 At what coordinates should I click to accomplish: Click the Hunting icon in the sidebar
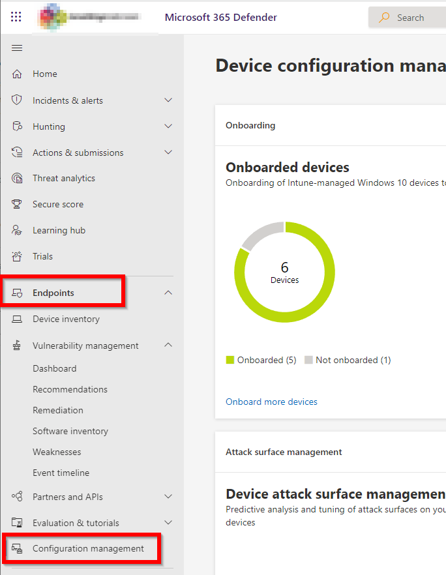coord(17,126)
